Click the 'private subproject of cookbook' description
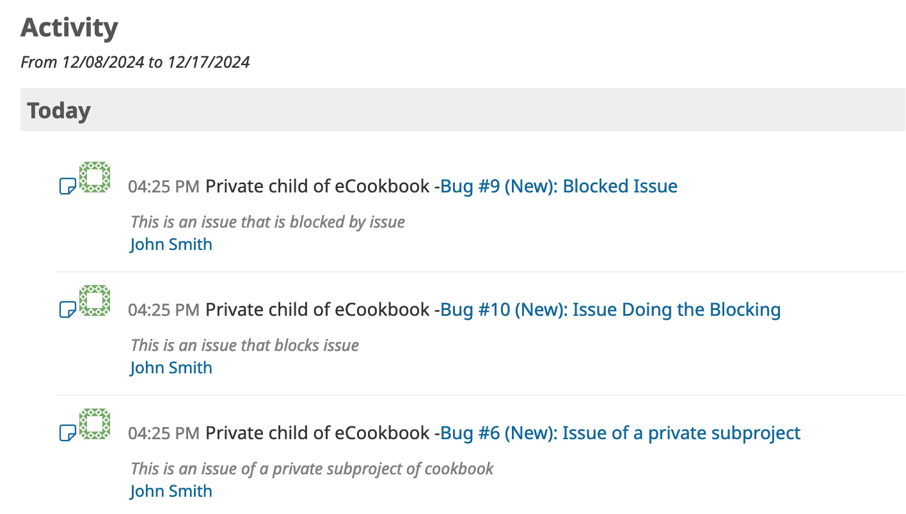The height and width of the screenshot is (514, 906). [312, 469]
